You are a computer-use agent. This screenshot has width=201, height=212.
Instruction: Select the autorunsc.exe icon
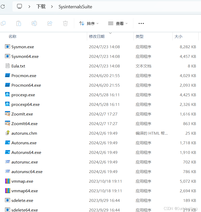pos(8,162)
